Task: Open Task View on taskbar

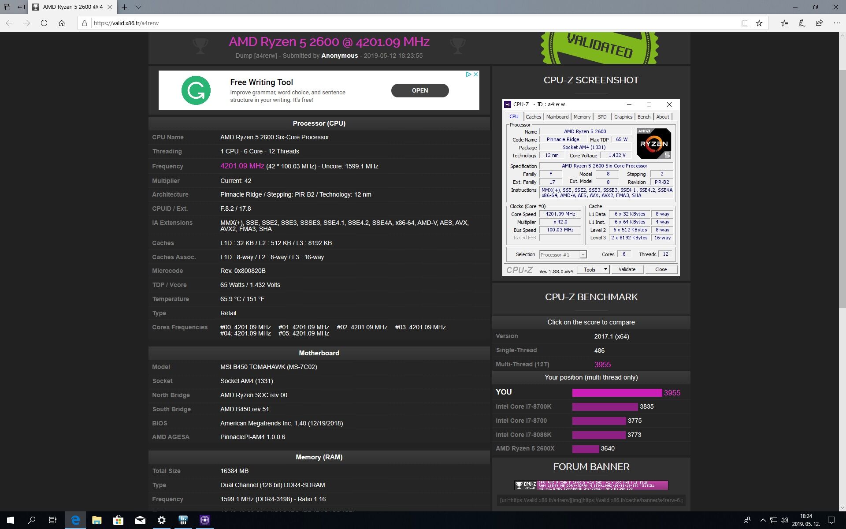Action: (x=53, y=520)
